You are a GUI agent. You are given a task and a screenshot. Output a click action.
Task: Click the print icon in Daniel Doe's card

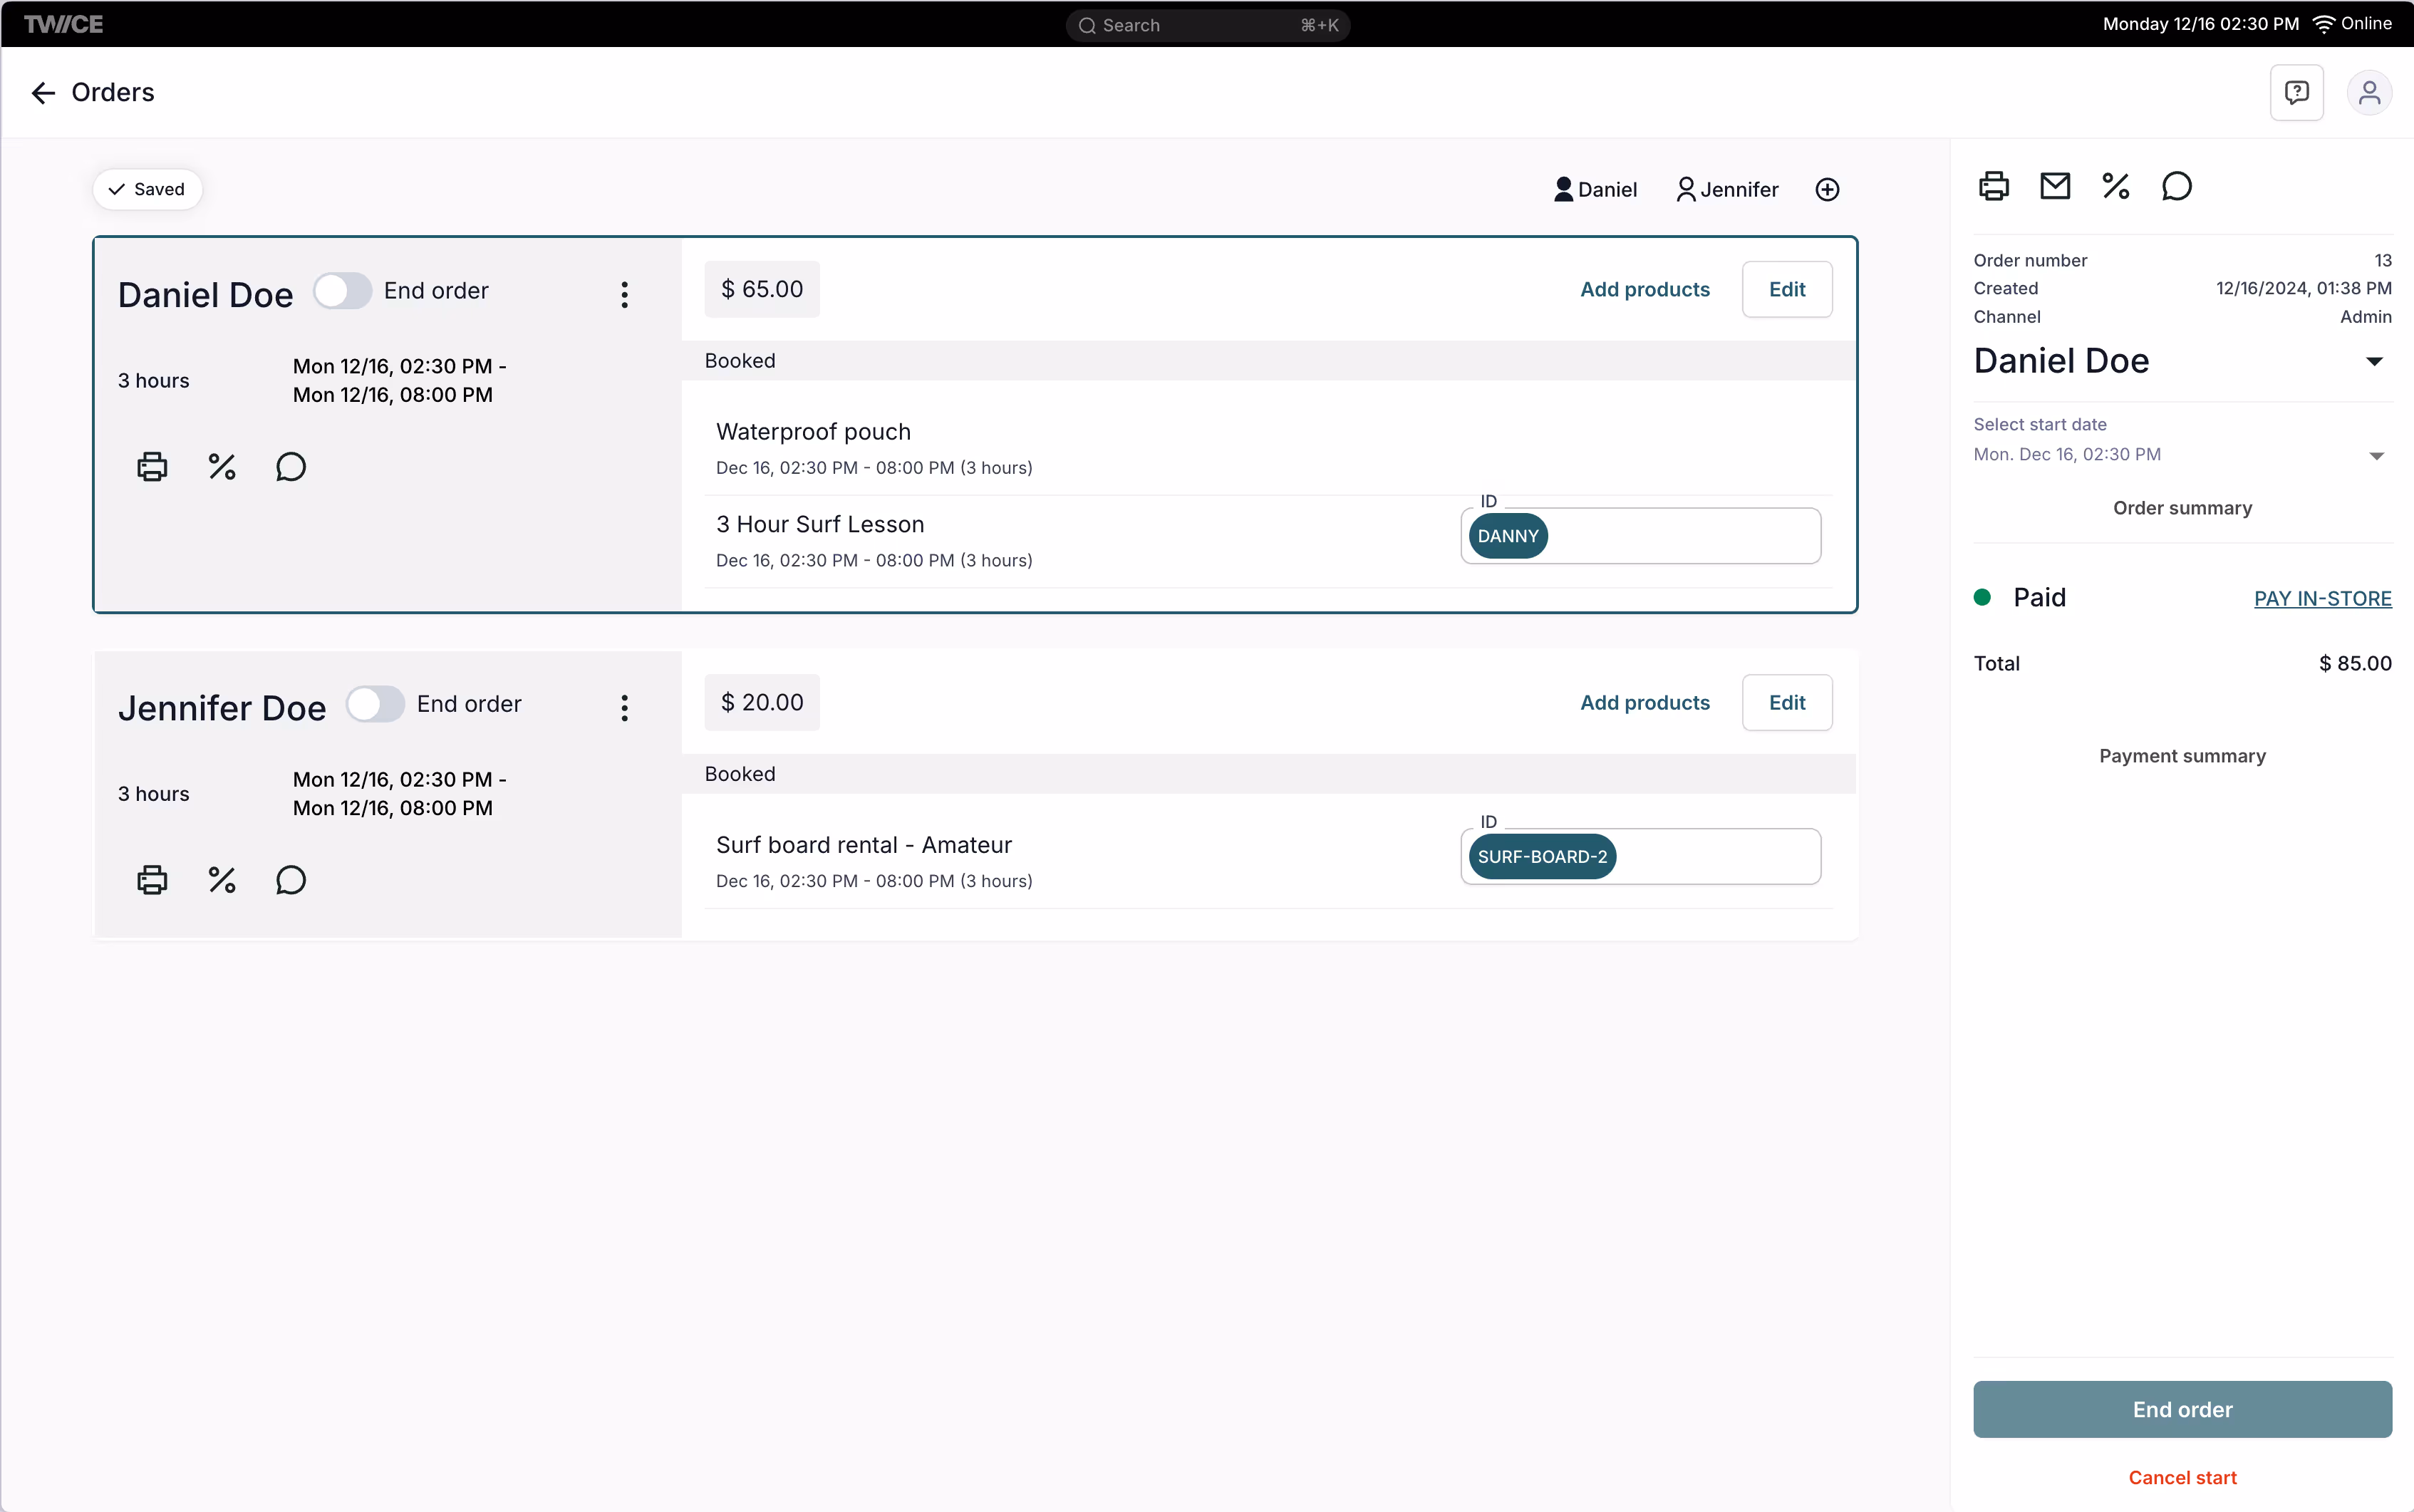coord(152,467)
